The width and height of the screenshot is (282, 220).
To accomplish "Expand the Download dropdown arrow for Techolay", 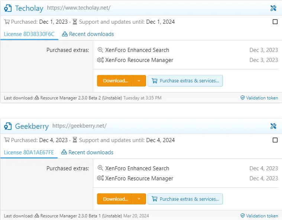I will coord(139,81).
